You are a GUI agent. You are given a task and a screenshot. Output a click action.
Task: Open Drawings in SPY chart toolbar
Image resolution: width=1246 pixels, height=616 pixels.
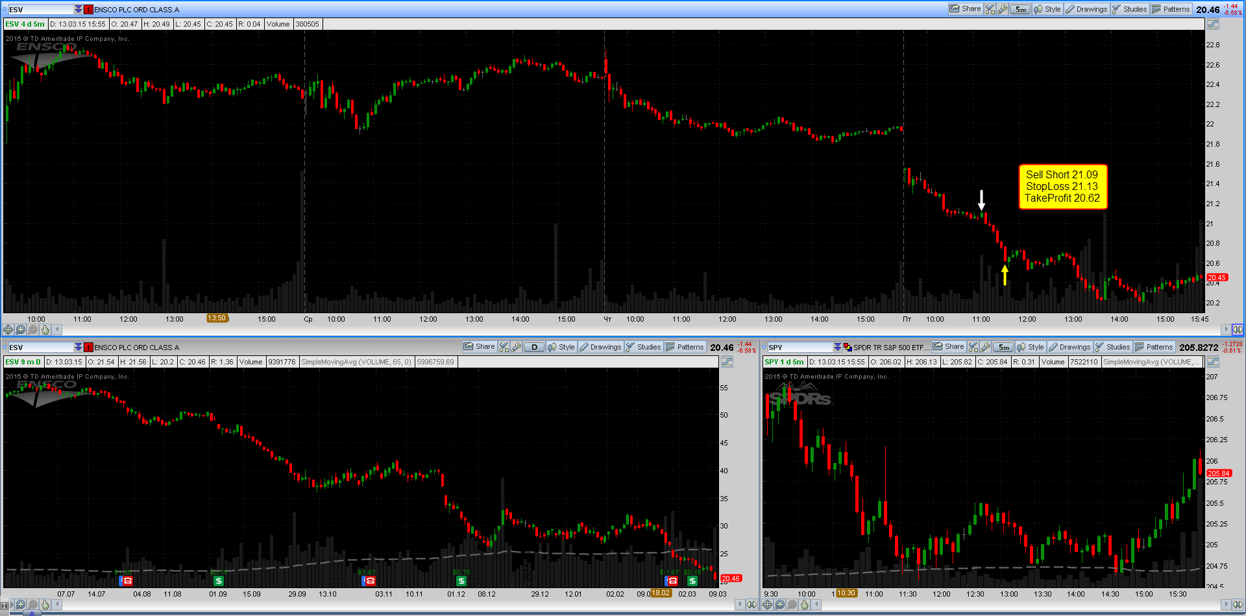[1069, 347]
